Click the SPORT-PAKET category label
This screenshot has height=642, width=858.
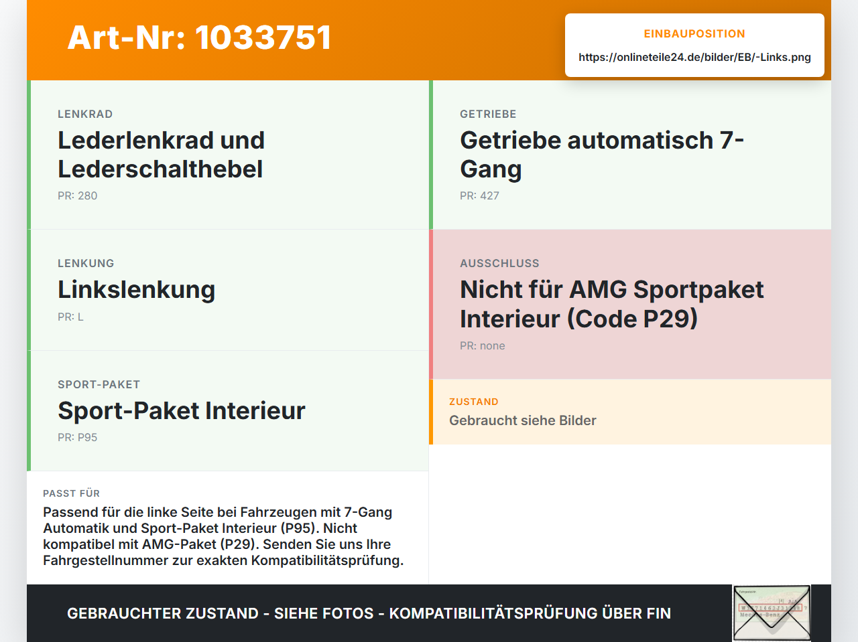(x=99, y=384)
